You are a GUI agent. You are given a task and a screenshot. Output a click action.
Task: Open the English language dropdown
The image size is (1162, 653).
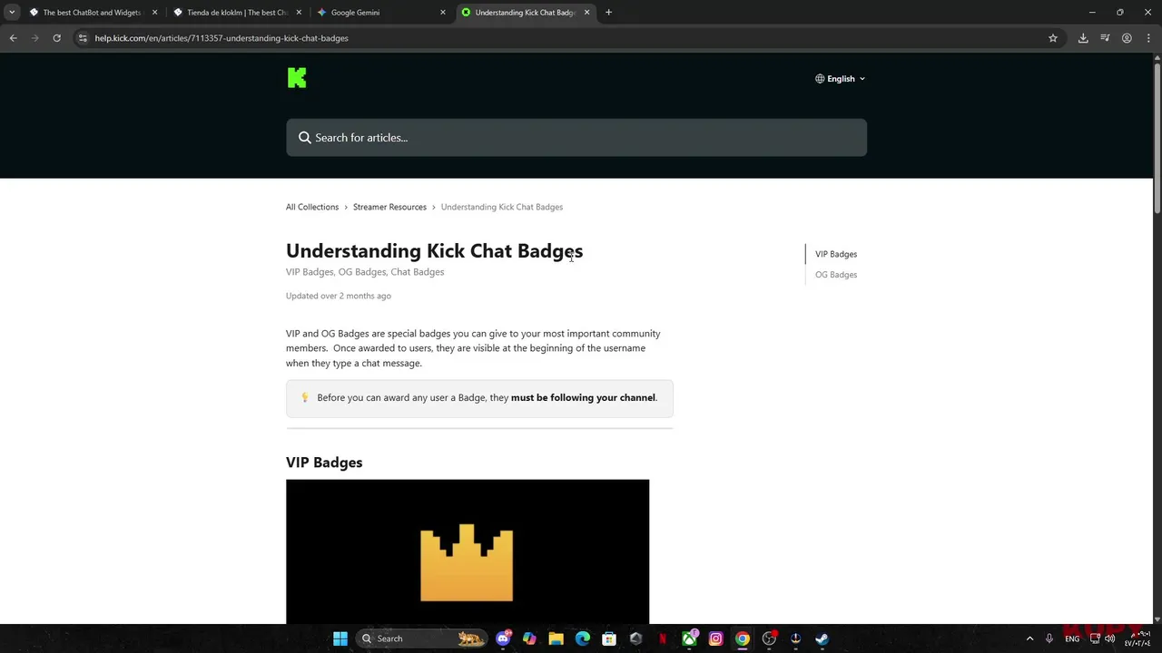(x=840, y=79)
